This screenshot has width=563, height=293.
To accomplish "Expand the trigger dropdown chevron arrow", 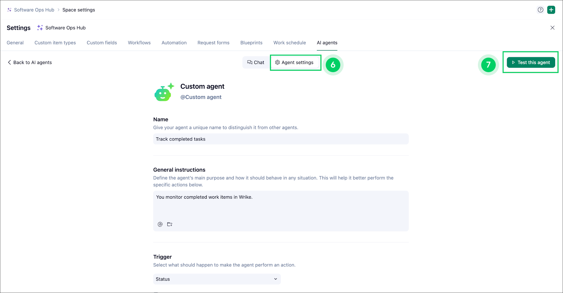I will (276, 279).
